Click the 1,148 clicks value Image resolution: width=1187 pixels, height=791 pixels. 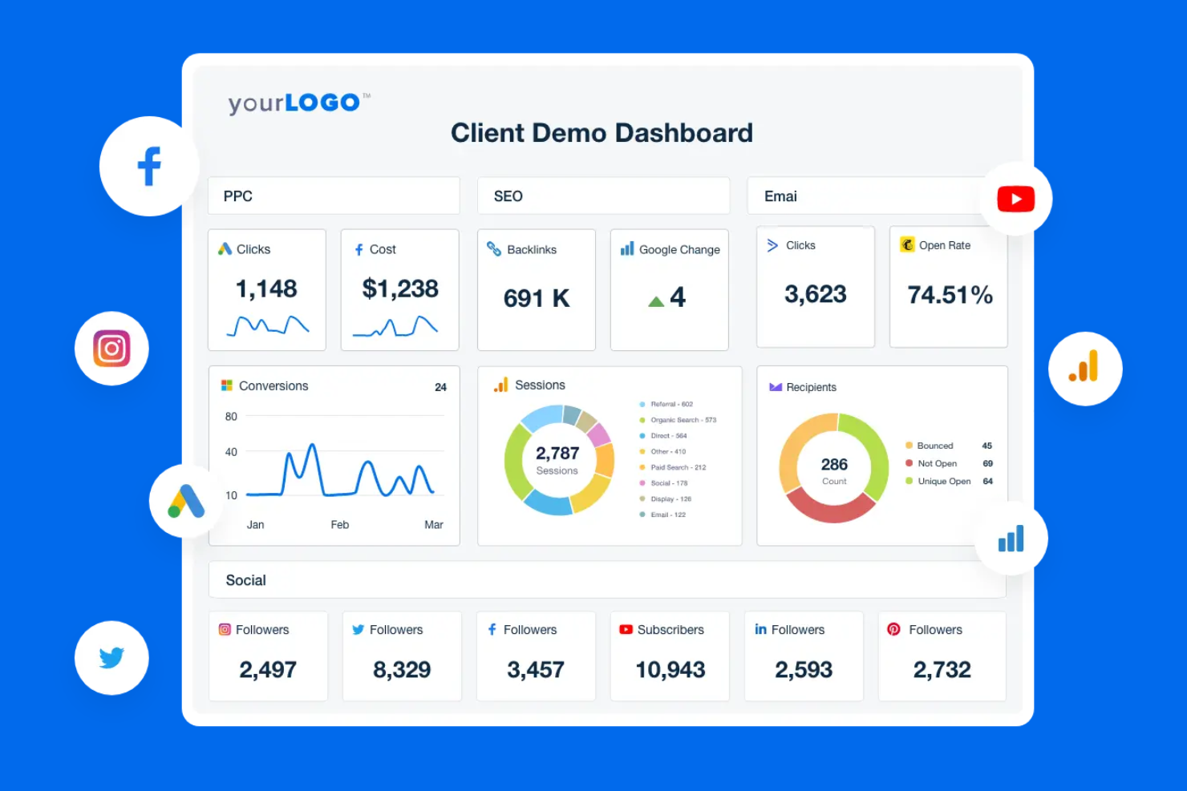tap(266, 289)
